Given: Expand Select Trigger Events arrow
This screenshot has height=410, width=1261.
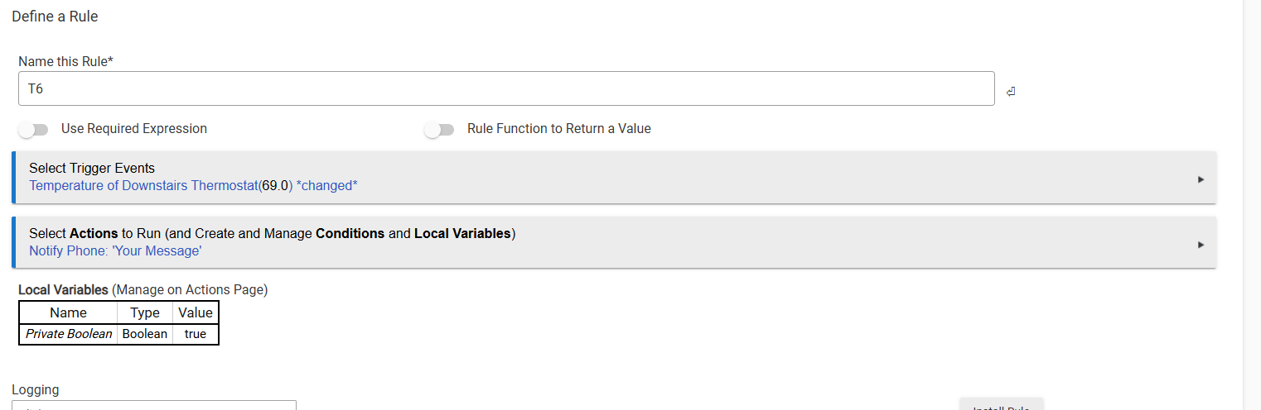Looking at the screenshot, I should click(x=1201, y=179).
